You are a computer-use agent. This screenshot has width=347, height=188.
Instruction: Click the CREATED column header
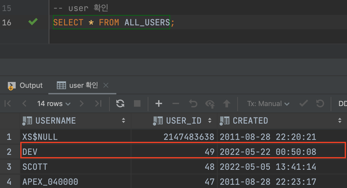pos(282,121)
